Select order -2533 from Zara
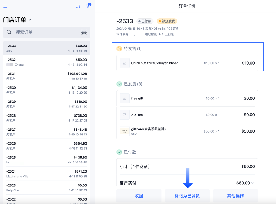The height and width of the screenshot is (204, 276). click(47, 48)
